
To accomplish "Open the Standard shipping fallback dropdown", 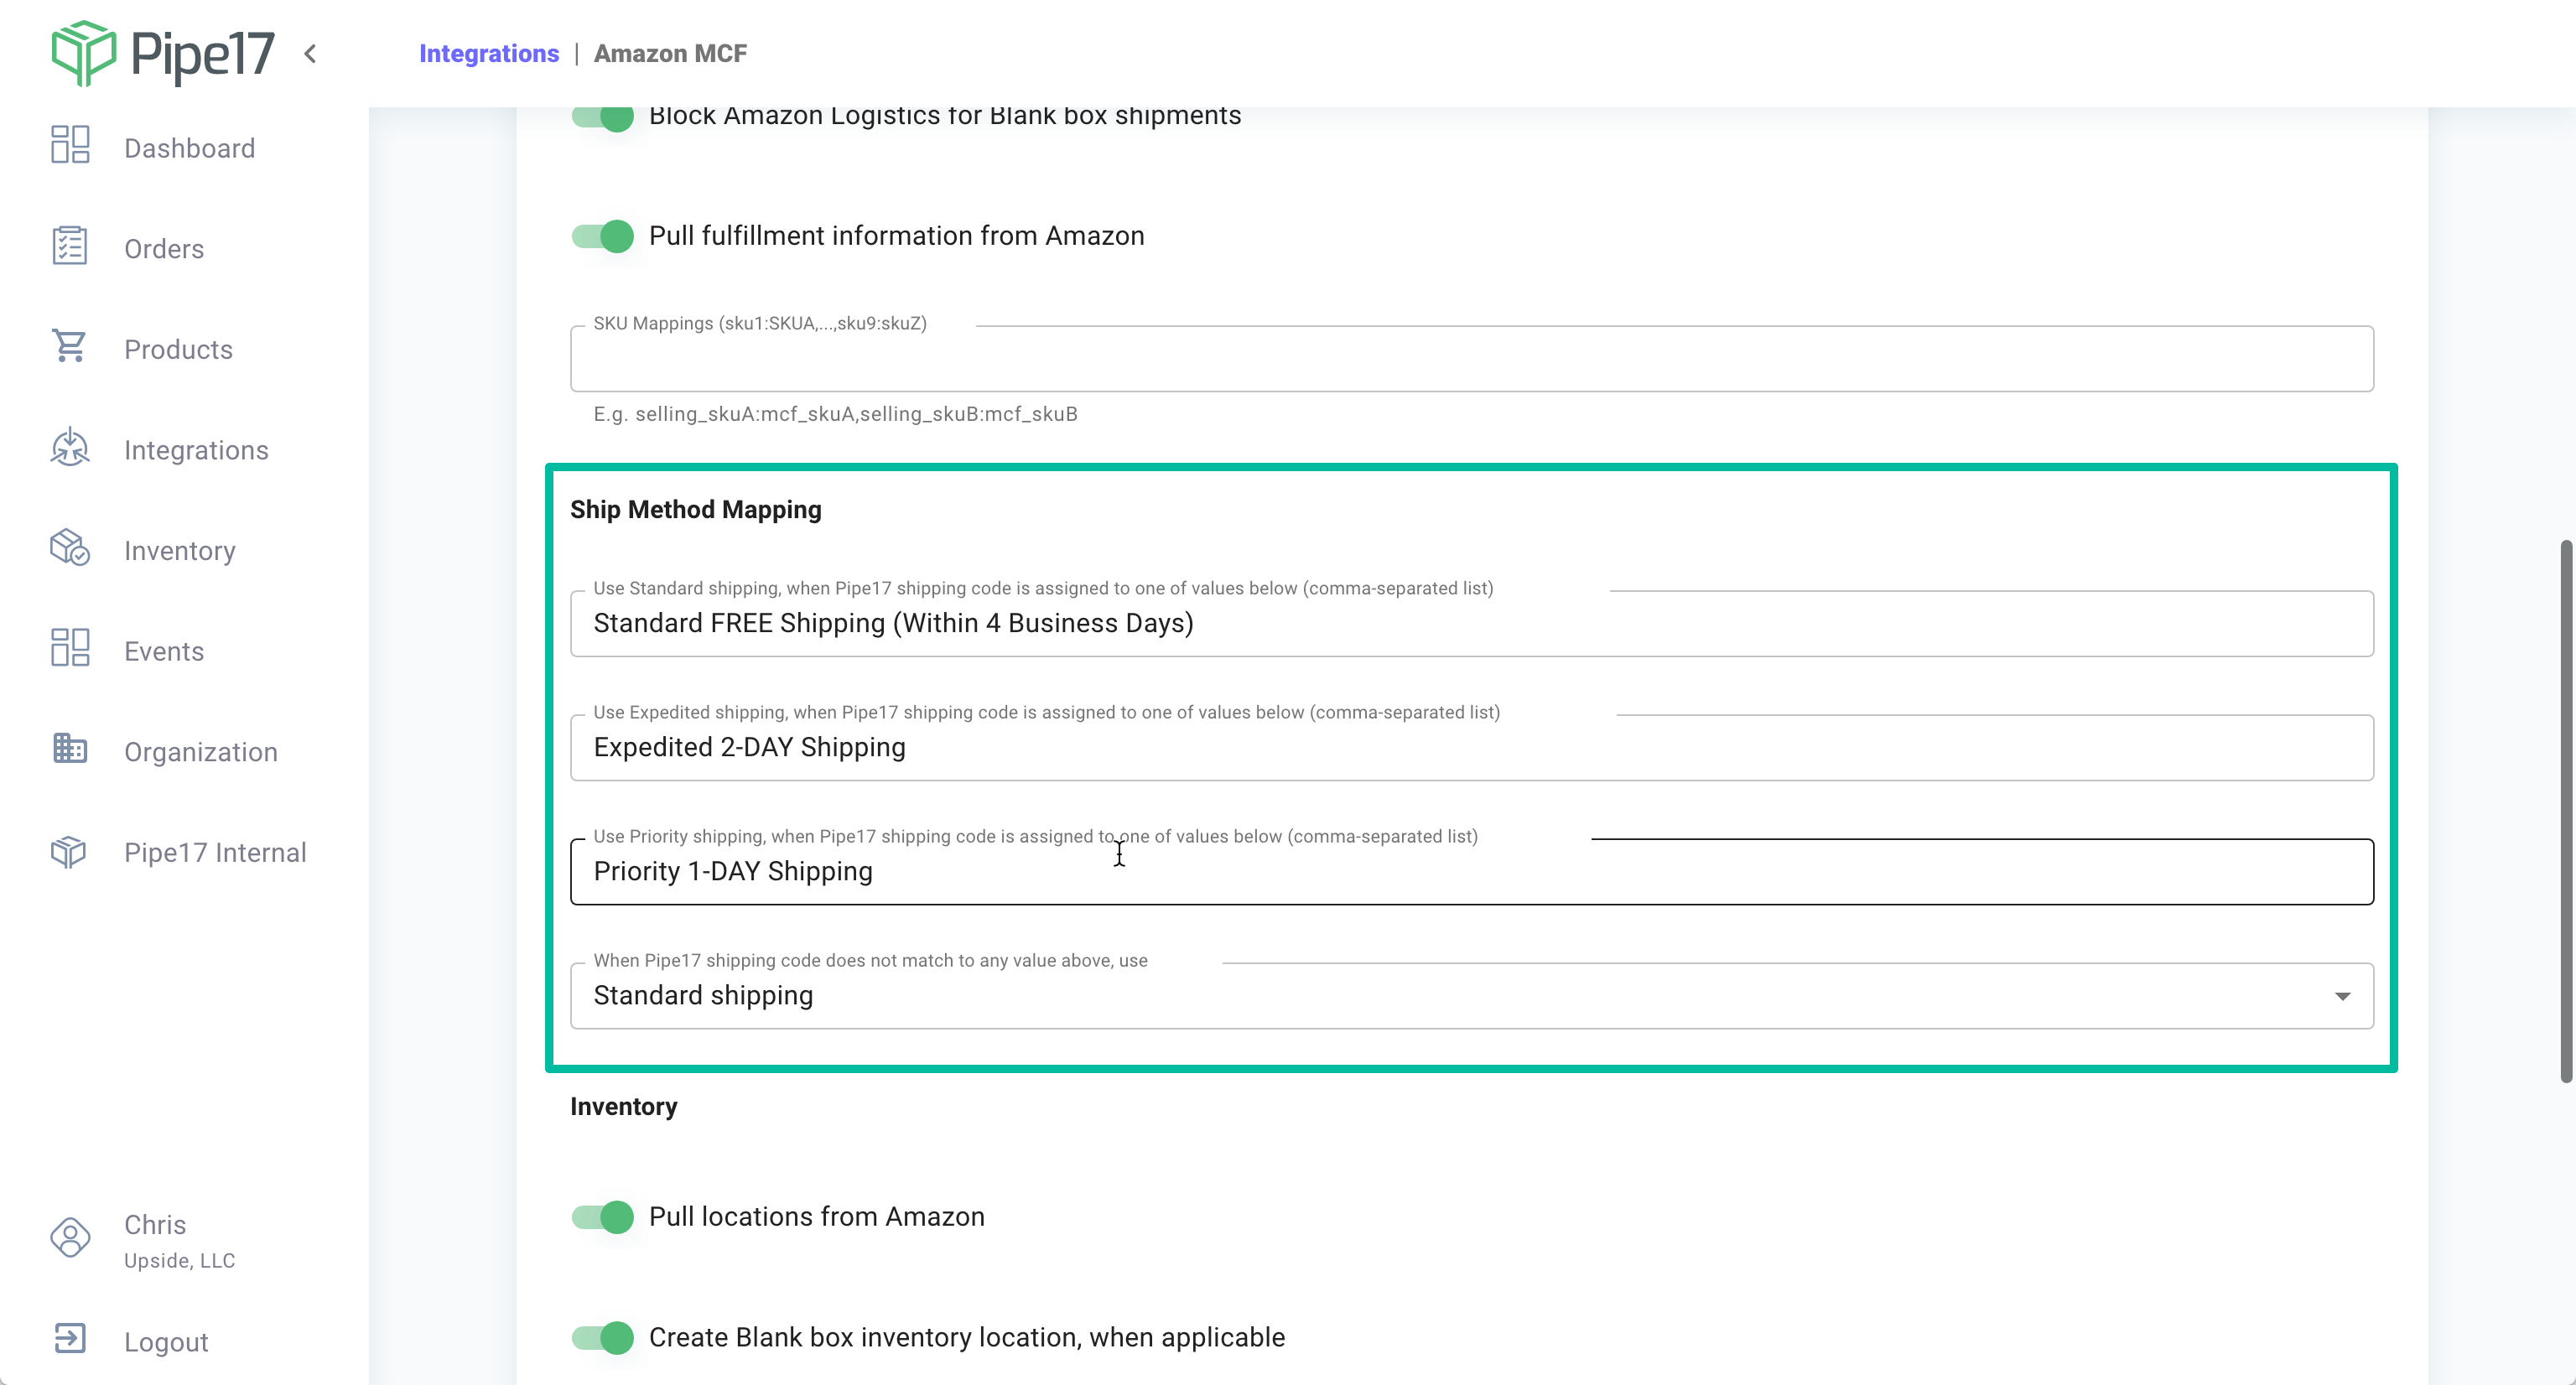I will pyautogui.click(x=1472, y=995).
